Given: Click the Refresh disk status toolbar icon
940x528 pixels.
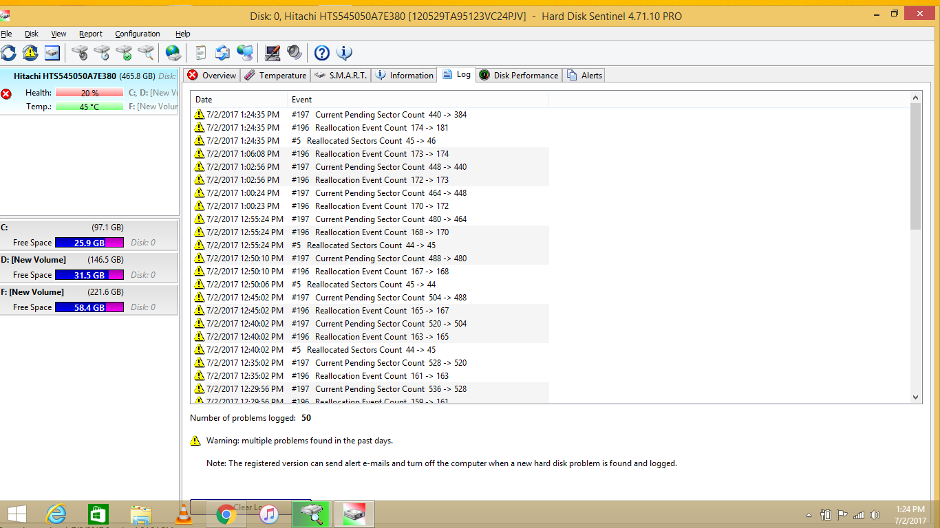Looking at the screenshot, I should coord(8,53).
